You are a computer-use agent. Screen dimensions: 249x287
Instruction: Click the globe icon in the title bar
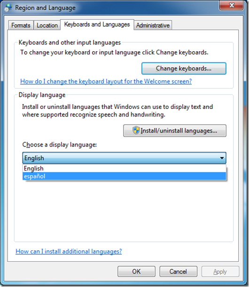pyautogui.click(x=8, y=8)
